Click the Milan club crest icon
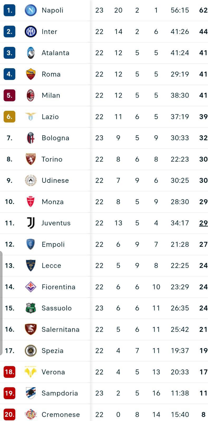Image resolution: width=208 pixels, height=421 pixels. pyautogui.click(x=31, y=95)
